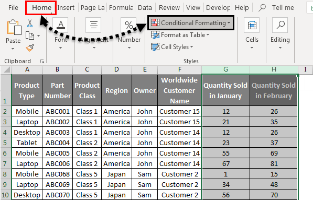Screen dimensions: 313x201
Task: Select the Tablet cell
Action: coord(27,143)
